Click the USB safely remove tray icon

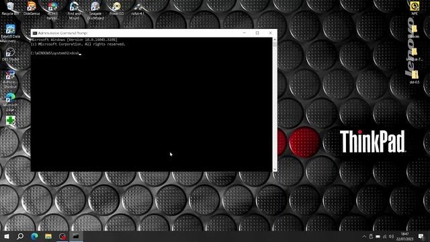pos(371,237)
